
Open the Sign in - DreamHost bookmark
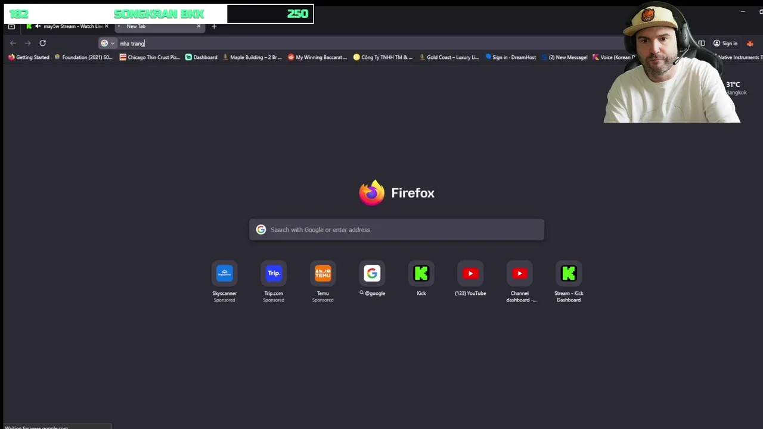point(511,57)
